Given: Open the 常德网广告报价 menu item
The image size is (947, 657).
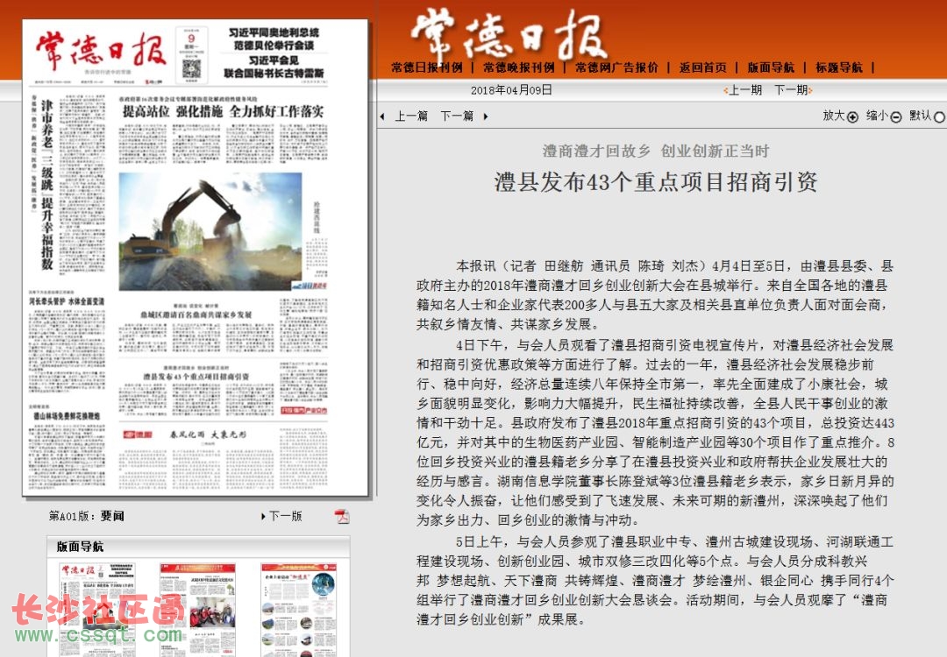Looking at the screenshot, I should click(x=616, y=67).
